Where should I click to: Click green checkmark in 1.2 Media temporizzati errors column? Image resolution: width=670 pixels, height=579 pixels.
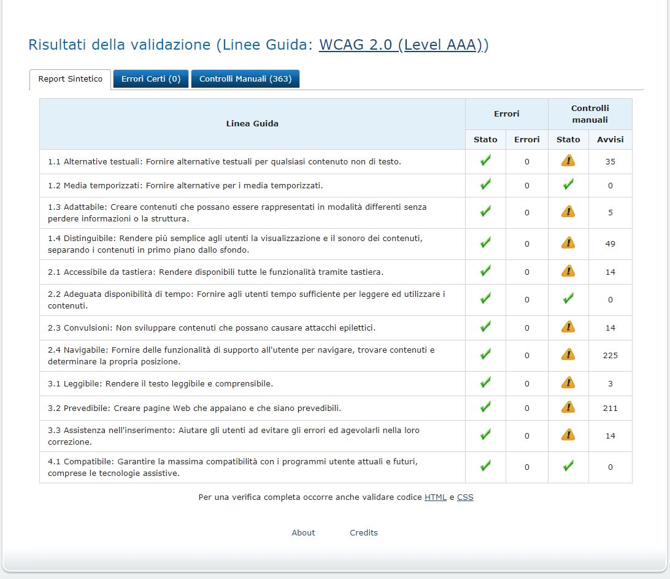485,185
